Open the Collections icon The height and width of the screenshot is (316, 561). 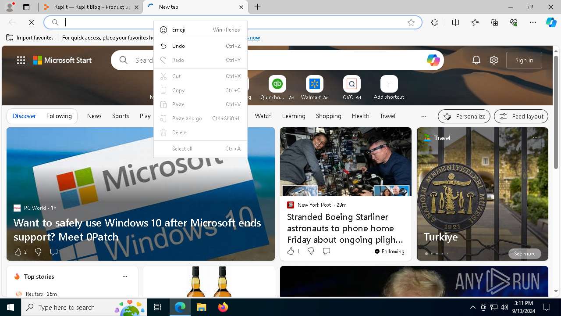pos(494,22)
